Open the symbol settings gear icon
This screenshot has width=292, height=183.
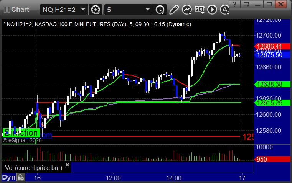pyautogui.click(x=96, y=10)
